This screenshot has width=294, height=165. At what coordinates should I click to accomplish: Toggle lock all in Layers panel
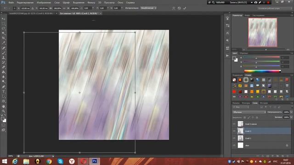(257, 117)
